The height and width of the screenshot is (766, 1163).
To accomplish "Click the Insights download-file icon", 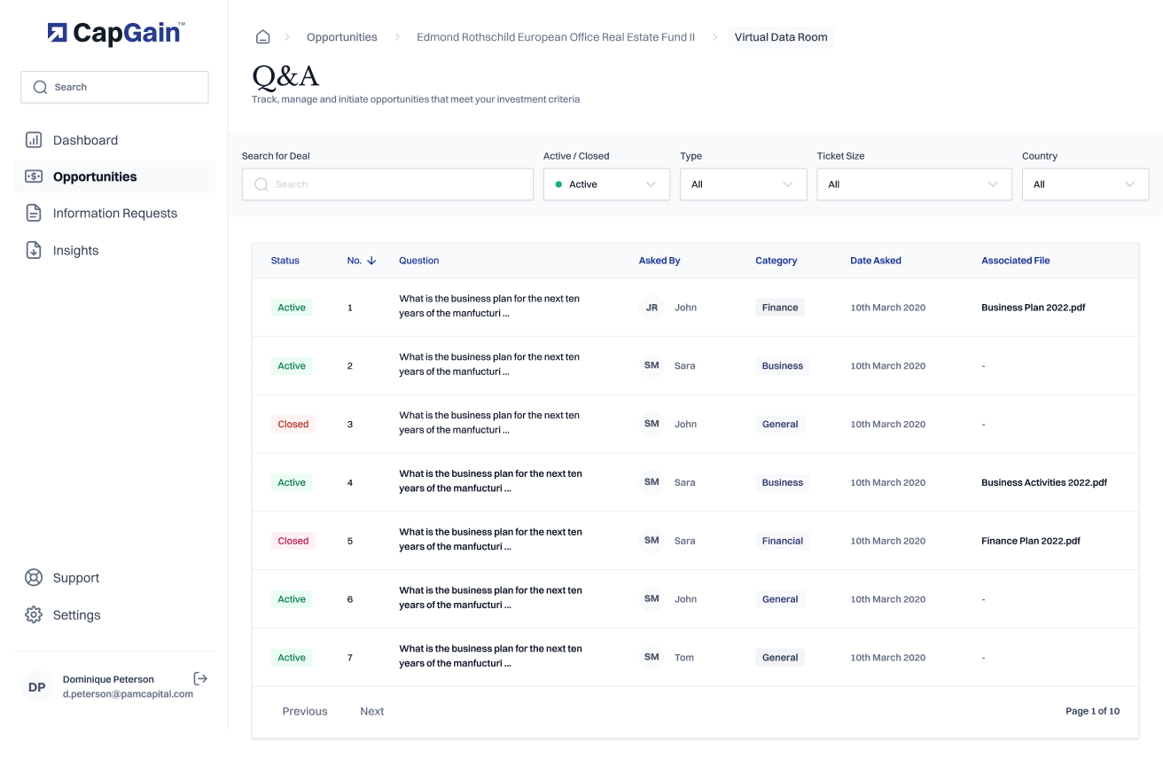I will click(x=34, y=250).
